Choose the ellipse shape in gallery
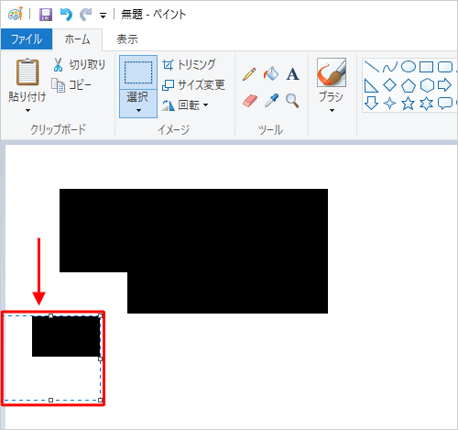Viewport: 458px width, 430px height. click(409, 67)
